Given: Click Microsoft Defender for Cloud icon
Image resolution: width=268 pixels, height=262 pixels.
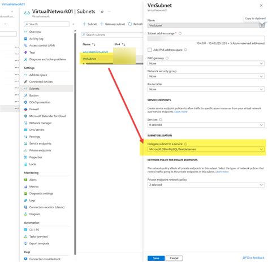Looking at the screenshot, I should click(26, 116).
